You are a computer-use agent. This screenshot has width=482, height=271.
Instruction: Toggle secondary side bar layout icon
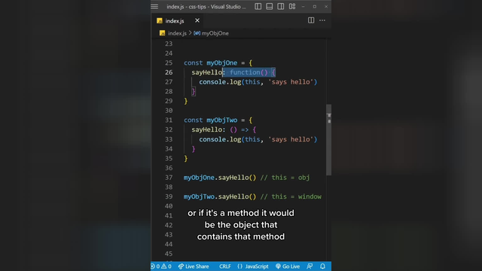point(281,7)
